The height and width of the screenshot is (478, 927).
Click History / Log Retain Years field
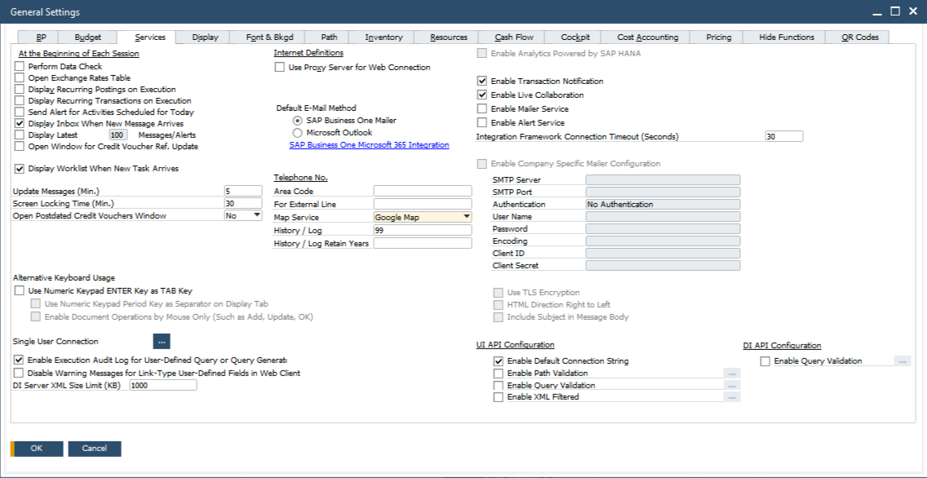coord(423,243)
